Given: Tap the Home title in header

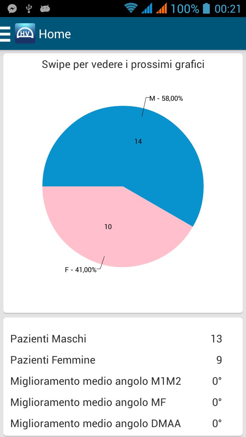Looking at the screenshot, I should coord(55,34).
